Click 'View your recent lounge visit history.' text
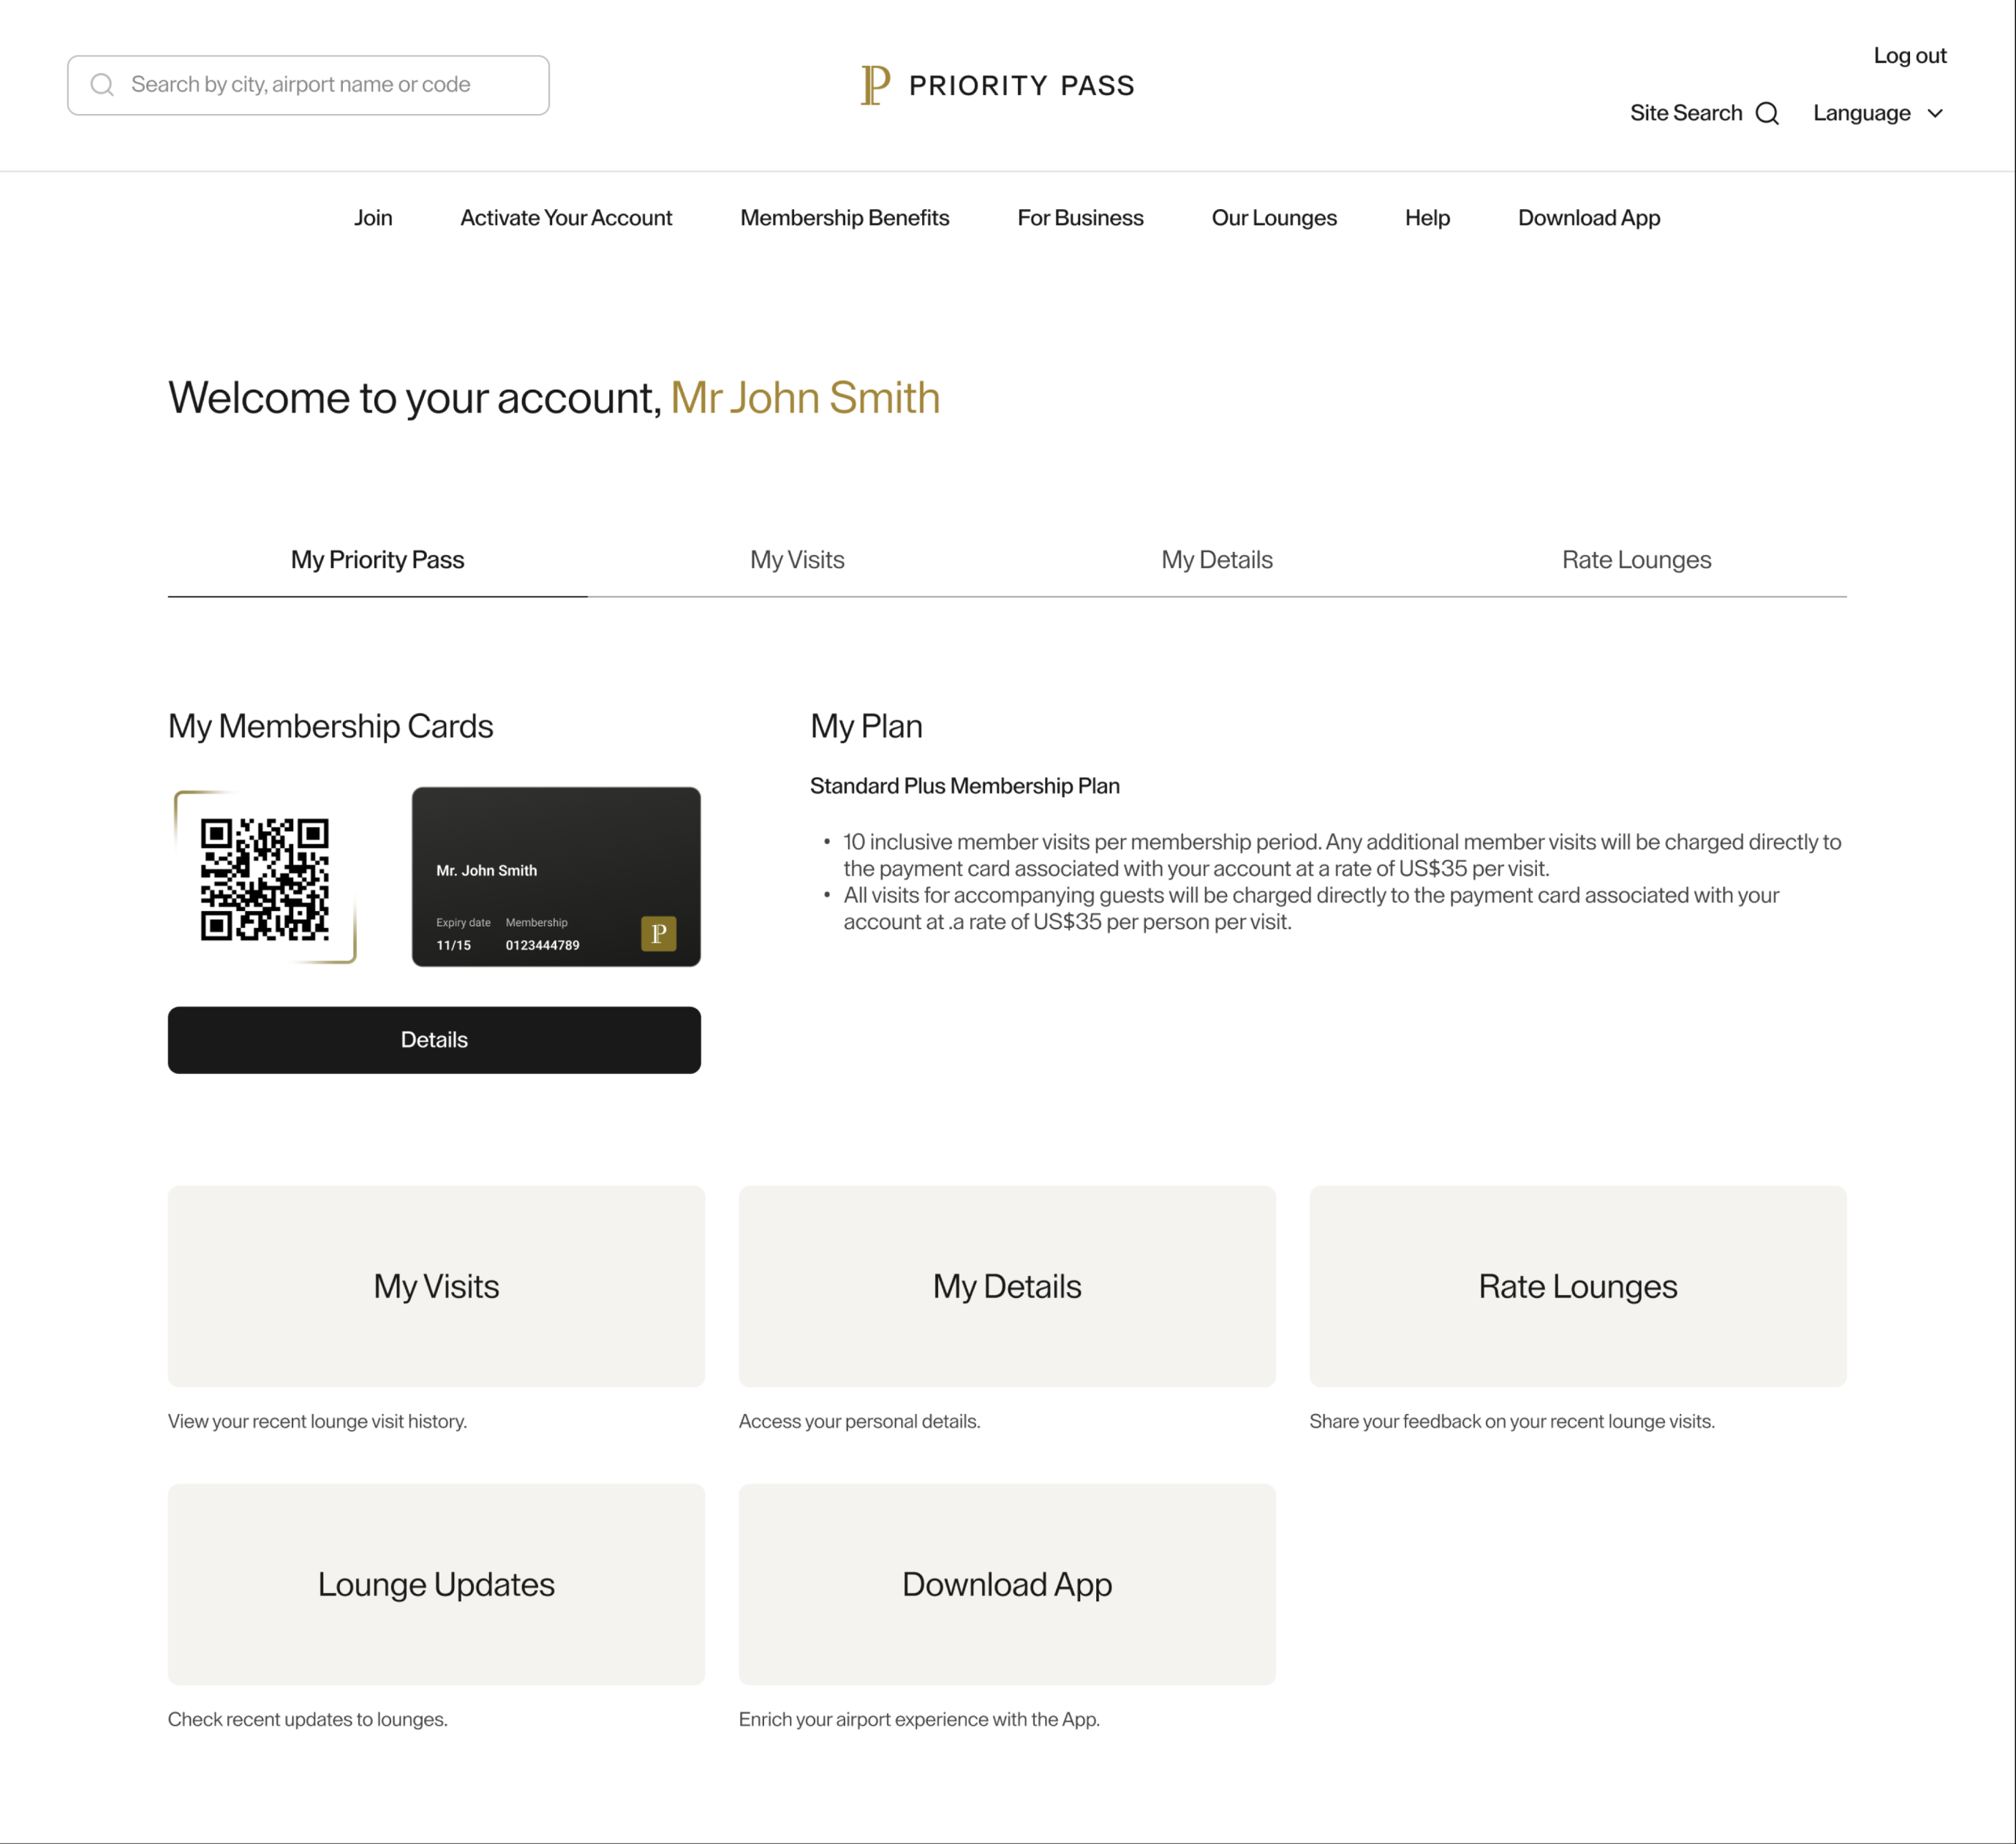 coord(317,1421)
